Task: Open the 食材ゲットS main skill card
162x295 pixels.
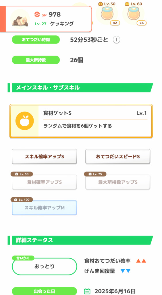Action: click(81, 121)
